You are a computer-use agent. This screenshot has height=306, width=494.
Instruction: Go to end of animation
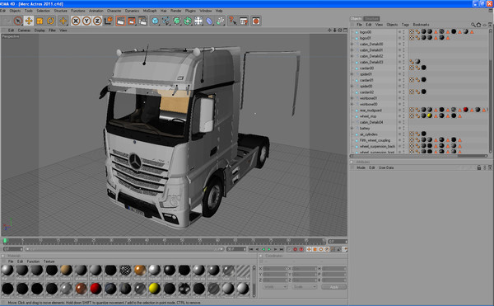click(x=282, y=249)
